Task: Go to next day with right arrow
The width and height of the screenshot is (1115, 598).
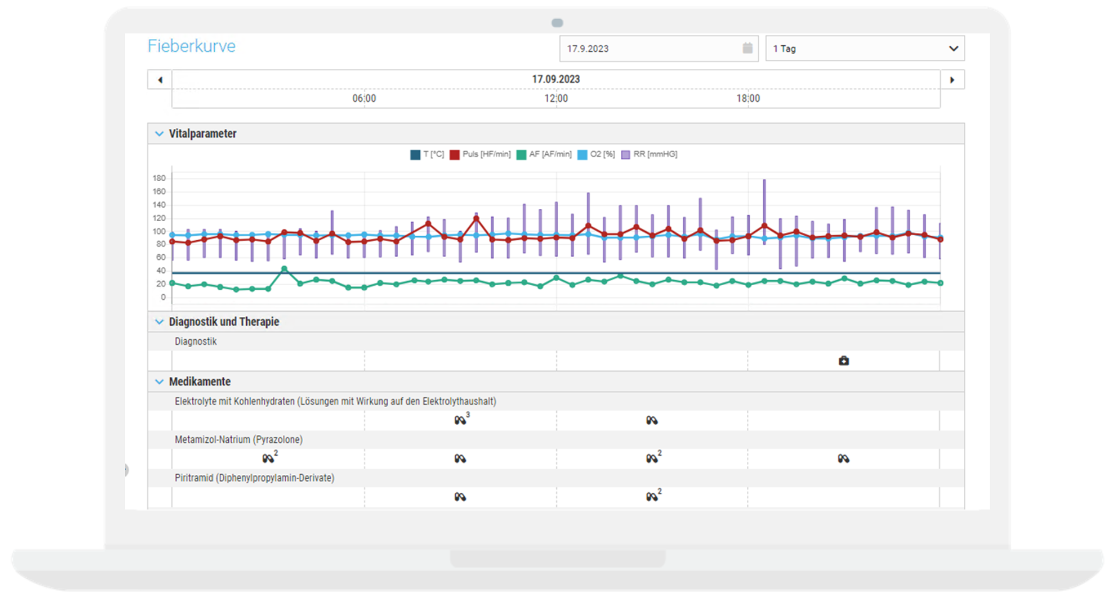Action: tap(952, 80)
